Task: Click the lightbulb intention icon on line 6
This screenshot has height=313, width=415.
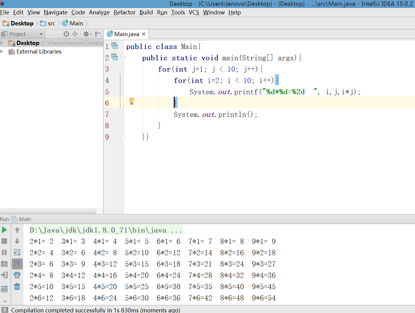Action: (x=132, y=101)
